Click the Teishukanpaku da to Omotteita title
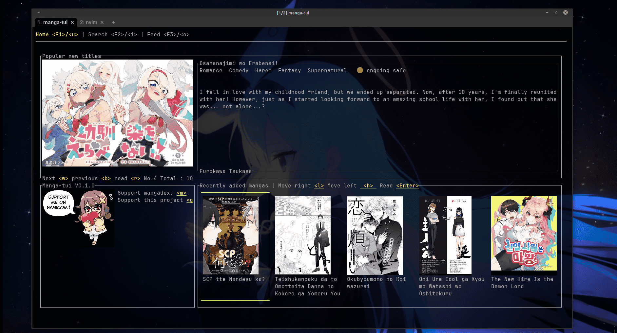The image size is (617, 333). pos(308,287)
